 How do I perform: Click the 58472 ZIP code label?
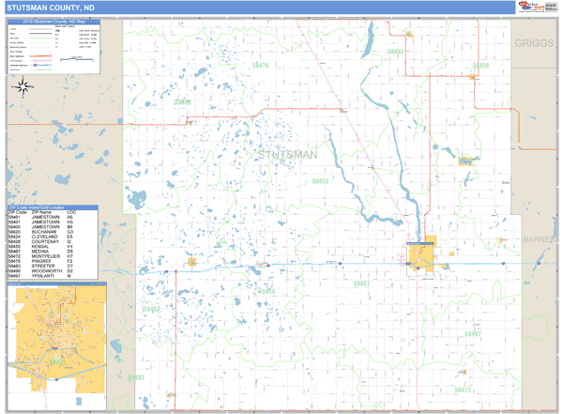click(463, 389)
